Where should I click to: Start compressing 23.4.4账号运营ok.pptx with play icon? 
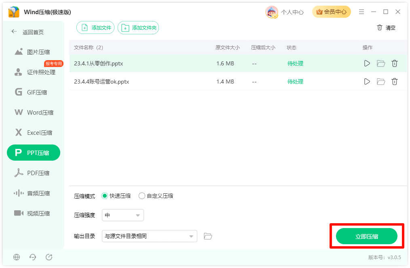(x=367, y=82)
